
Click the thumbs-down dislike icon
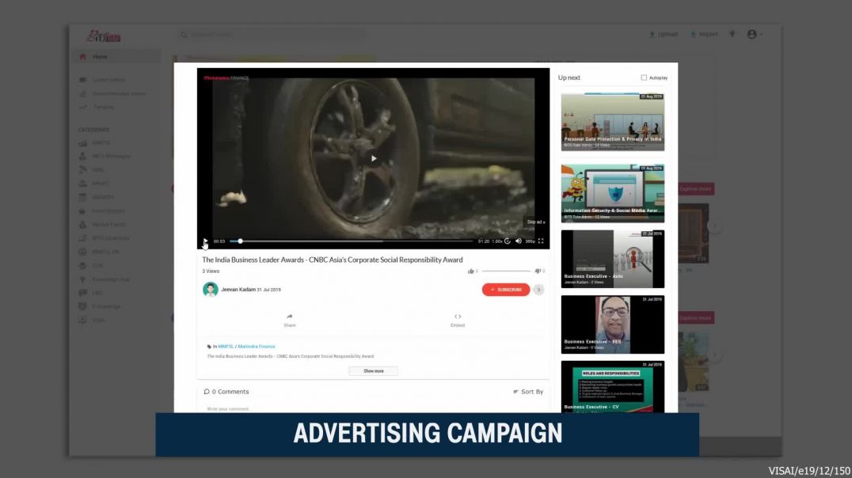point(538,271)
